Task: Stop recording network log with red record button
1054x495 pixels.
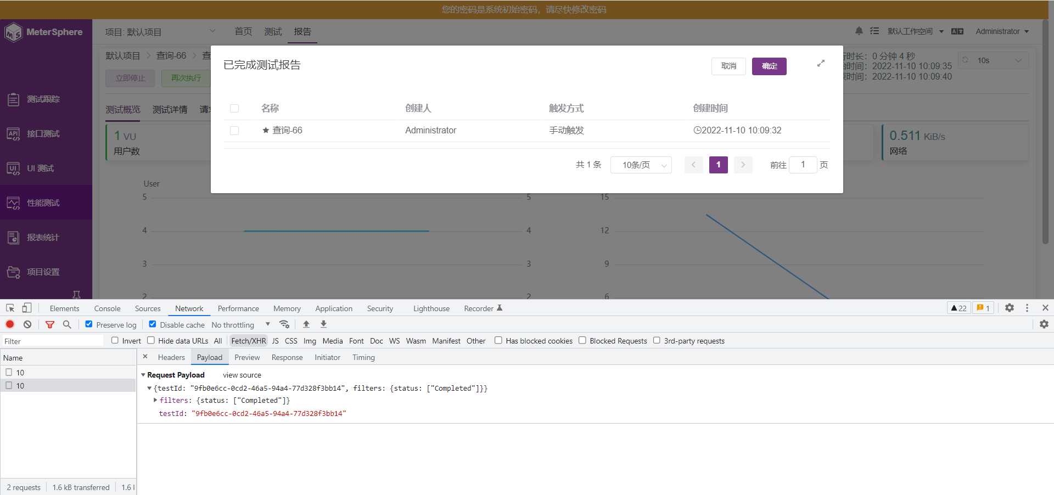Action: (9, 324)
